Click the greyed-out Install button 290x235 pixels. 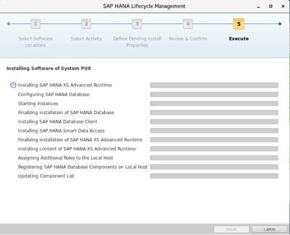pyautogui.click(x=231, y=229)
